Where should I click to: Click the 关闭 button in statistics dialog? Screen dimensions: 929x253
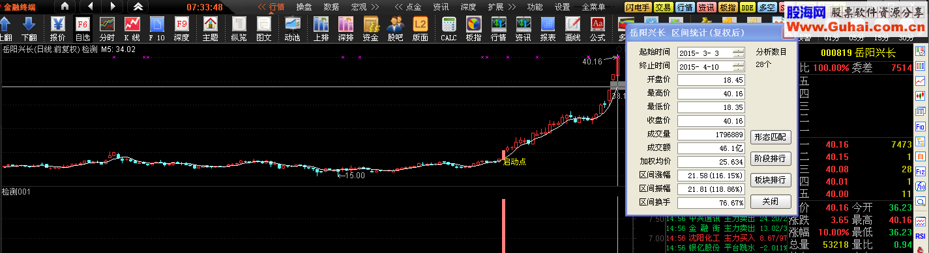click(771, 201)
